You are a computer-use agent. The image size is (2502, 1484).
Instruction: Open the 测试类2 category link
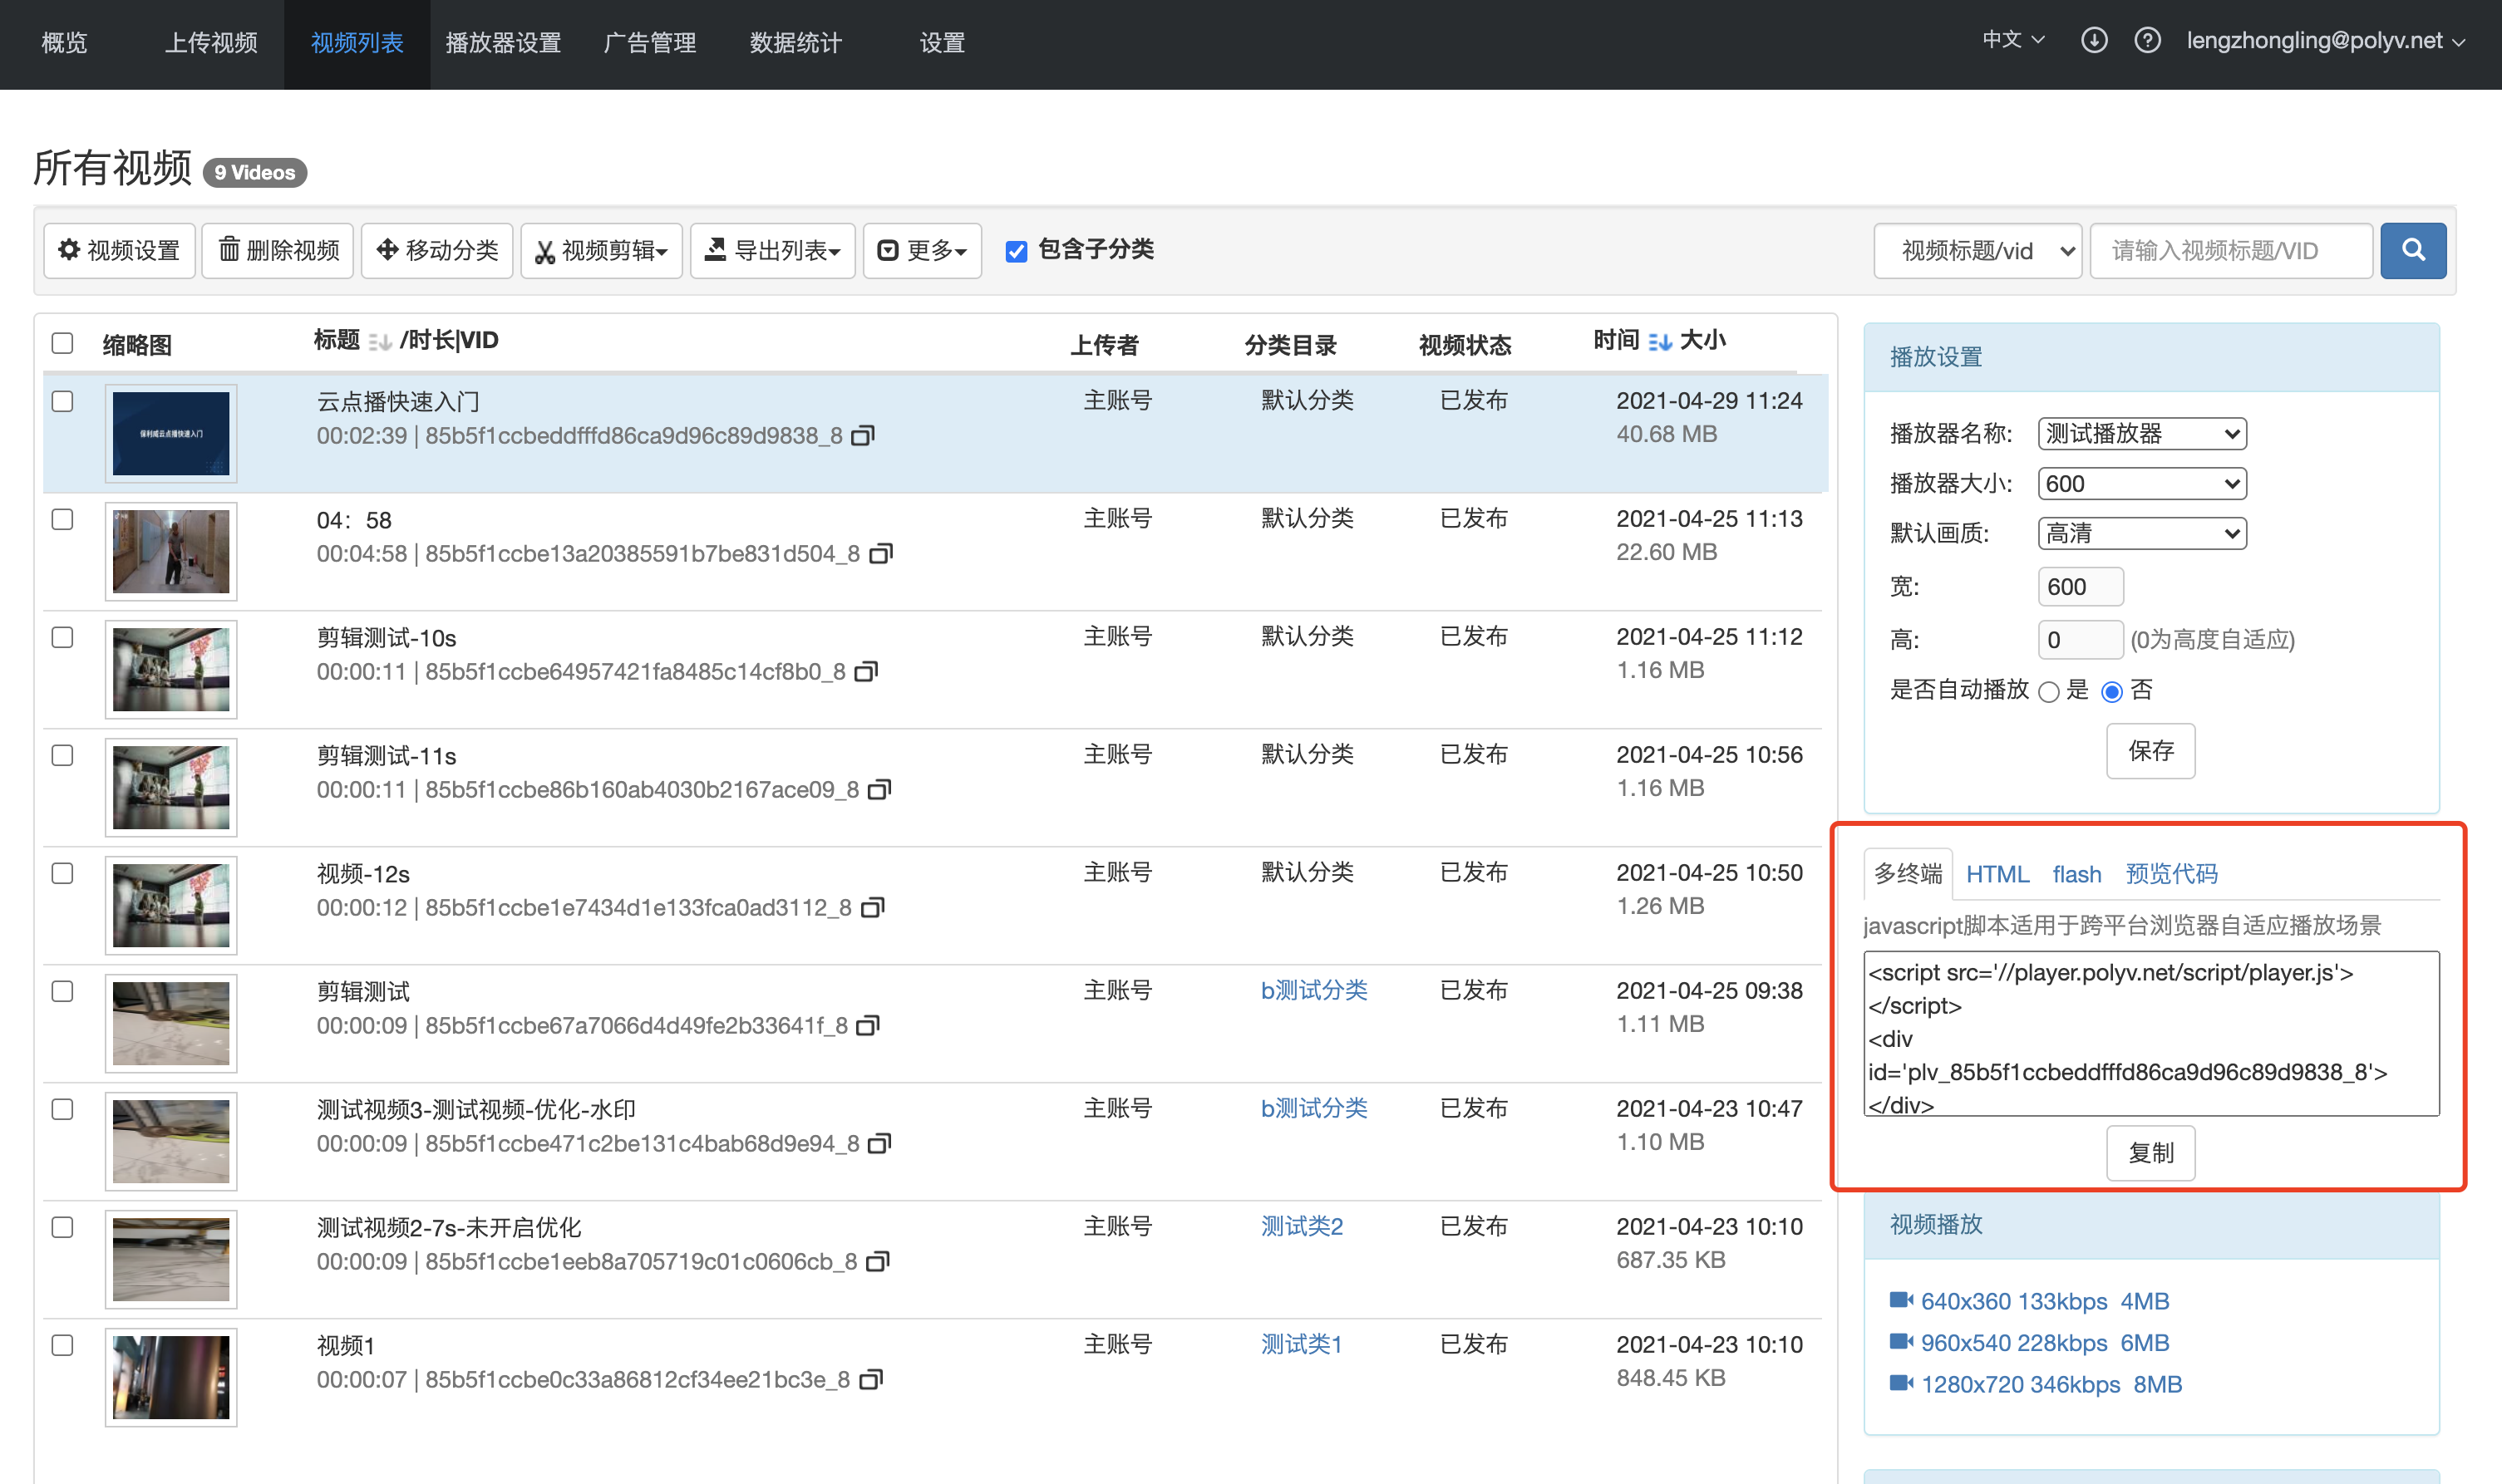1302,1226
